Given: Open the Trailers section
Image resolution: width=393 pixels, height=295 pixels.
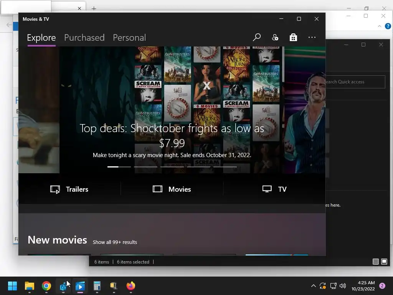Looking at the screenshot, I should (x=69, y=189).
